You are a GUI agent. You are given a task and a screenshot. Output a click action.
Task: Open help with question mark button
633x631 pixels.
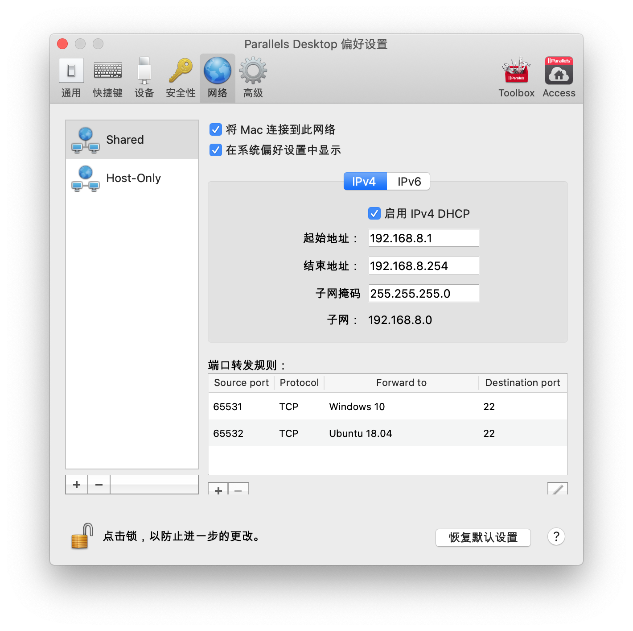point(556,536)
